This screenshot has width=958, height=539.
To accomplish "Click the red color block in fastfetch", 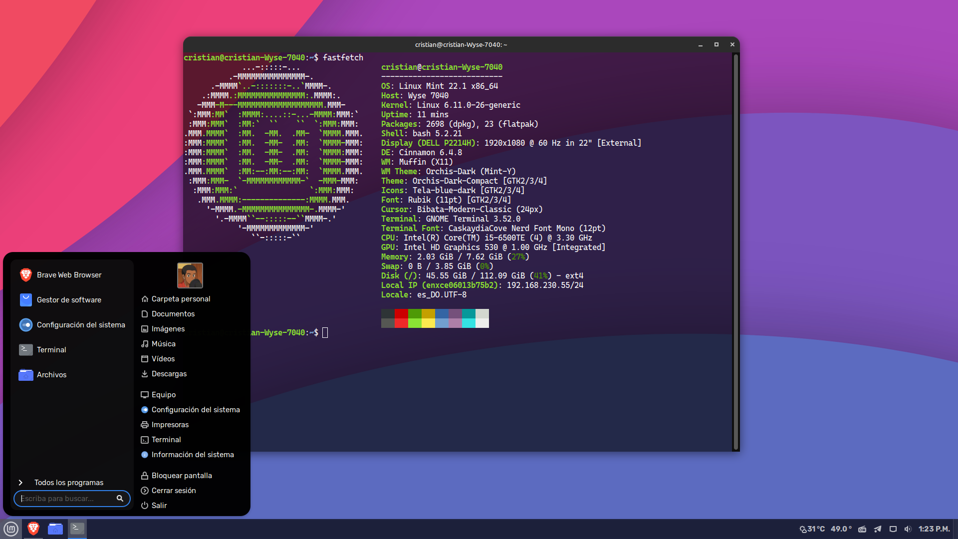I will [401, 313].
